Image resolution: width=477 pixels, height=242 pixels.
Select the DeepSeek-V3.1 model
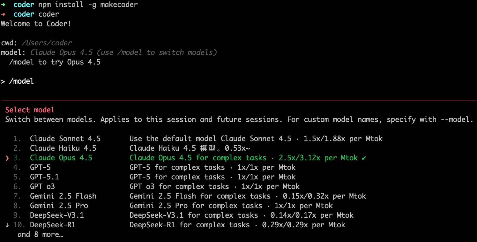57,216
